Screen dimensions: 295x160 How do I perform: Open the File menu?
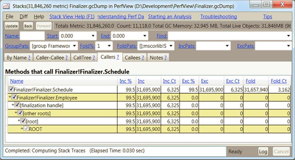point(9,17)
